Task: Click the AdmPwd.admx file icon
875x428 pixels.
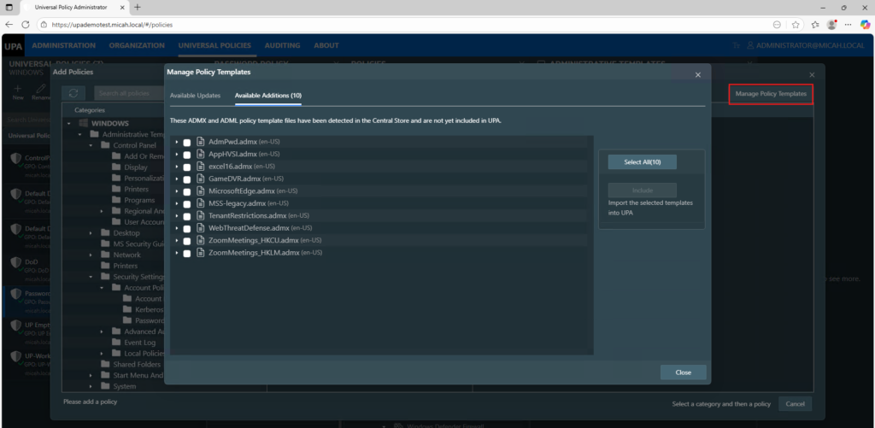Action: (x=202, y=142)
